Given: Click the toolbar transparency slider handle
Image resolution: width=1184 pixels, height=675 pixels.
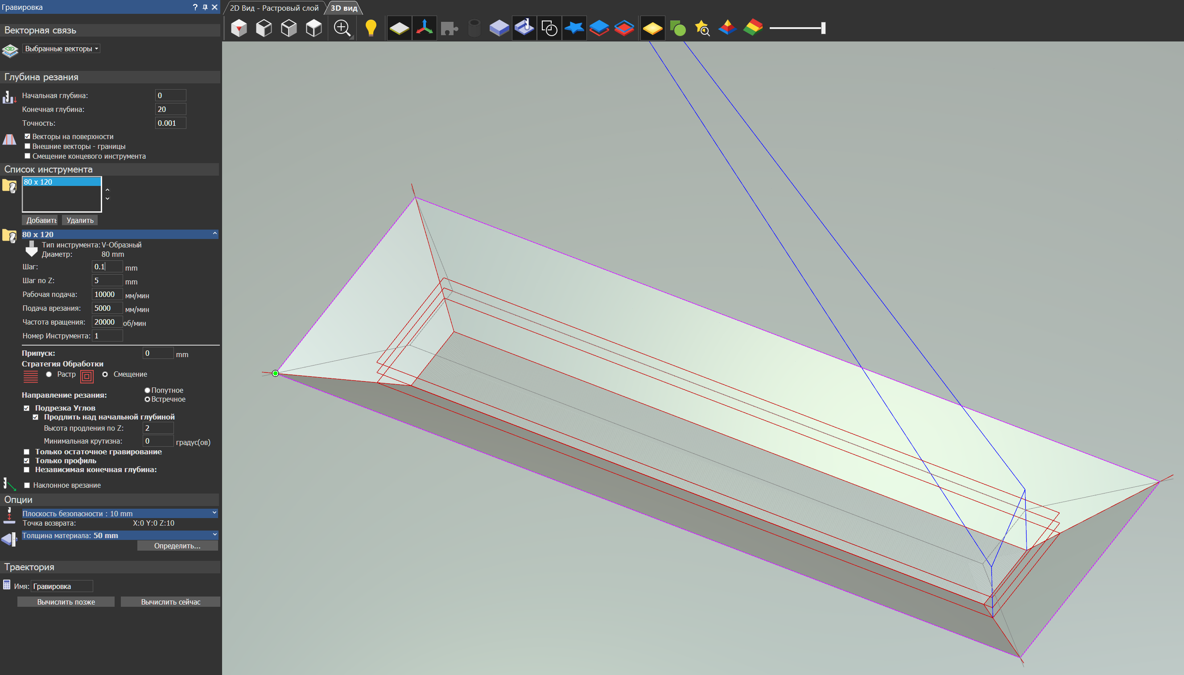Looking at the screenshot, I should point(823,28).
